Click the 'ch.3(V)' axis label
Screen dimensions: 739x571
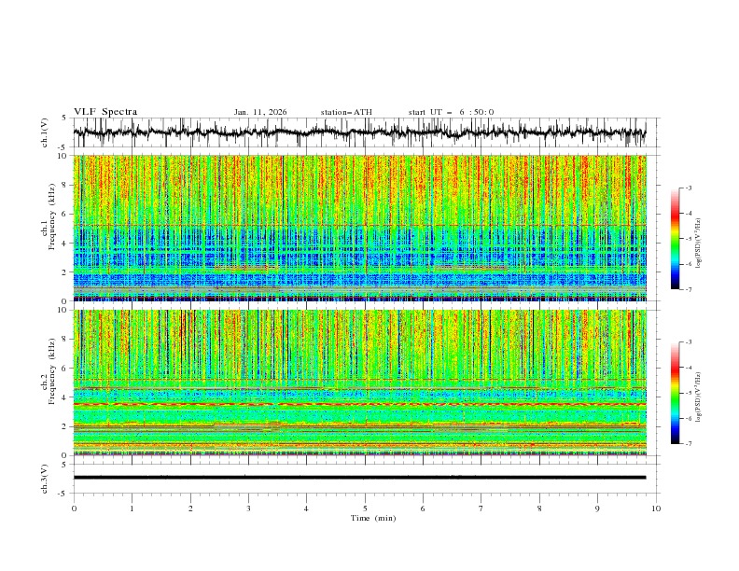pyautogui.click(x=45, y=479)
